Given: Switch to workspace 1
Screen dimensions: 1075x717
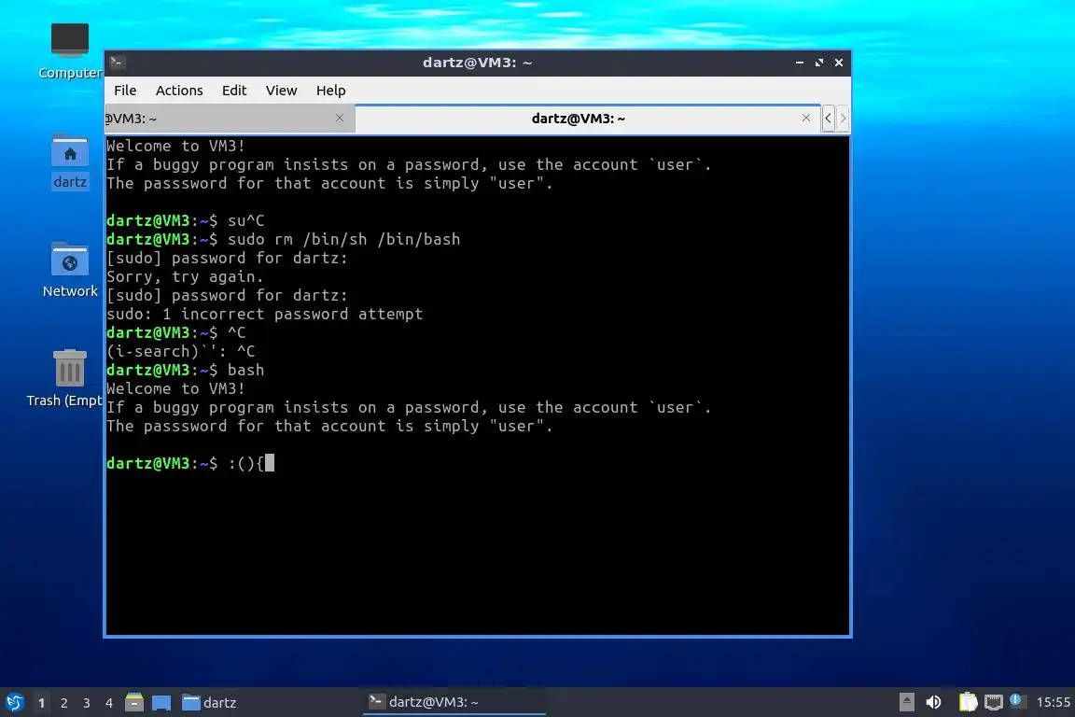Looking at the screenshot, I should pos(41,703).
